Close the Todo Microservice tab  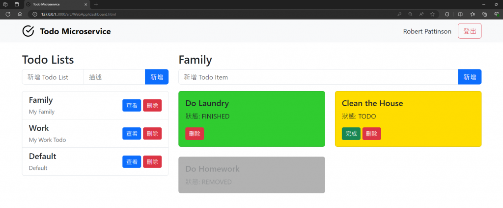85,4
